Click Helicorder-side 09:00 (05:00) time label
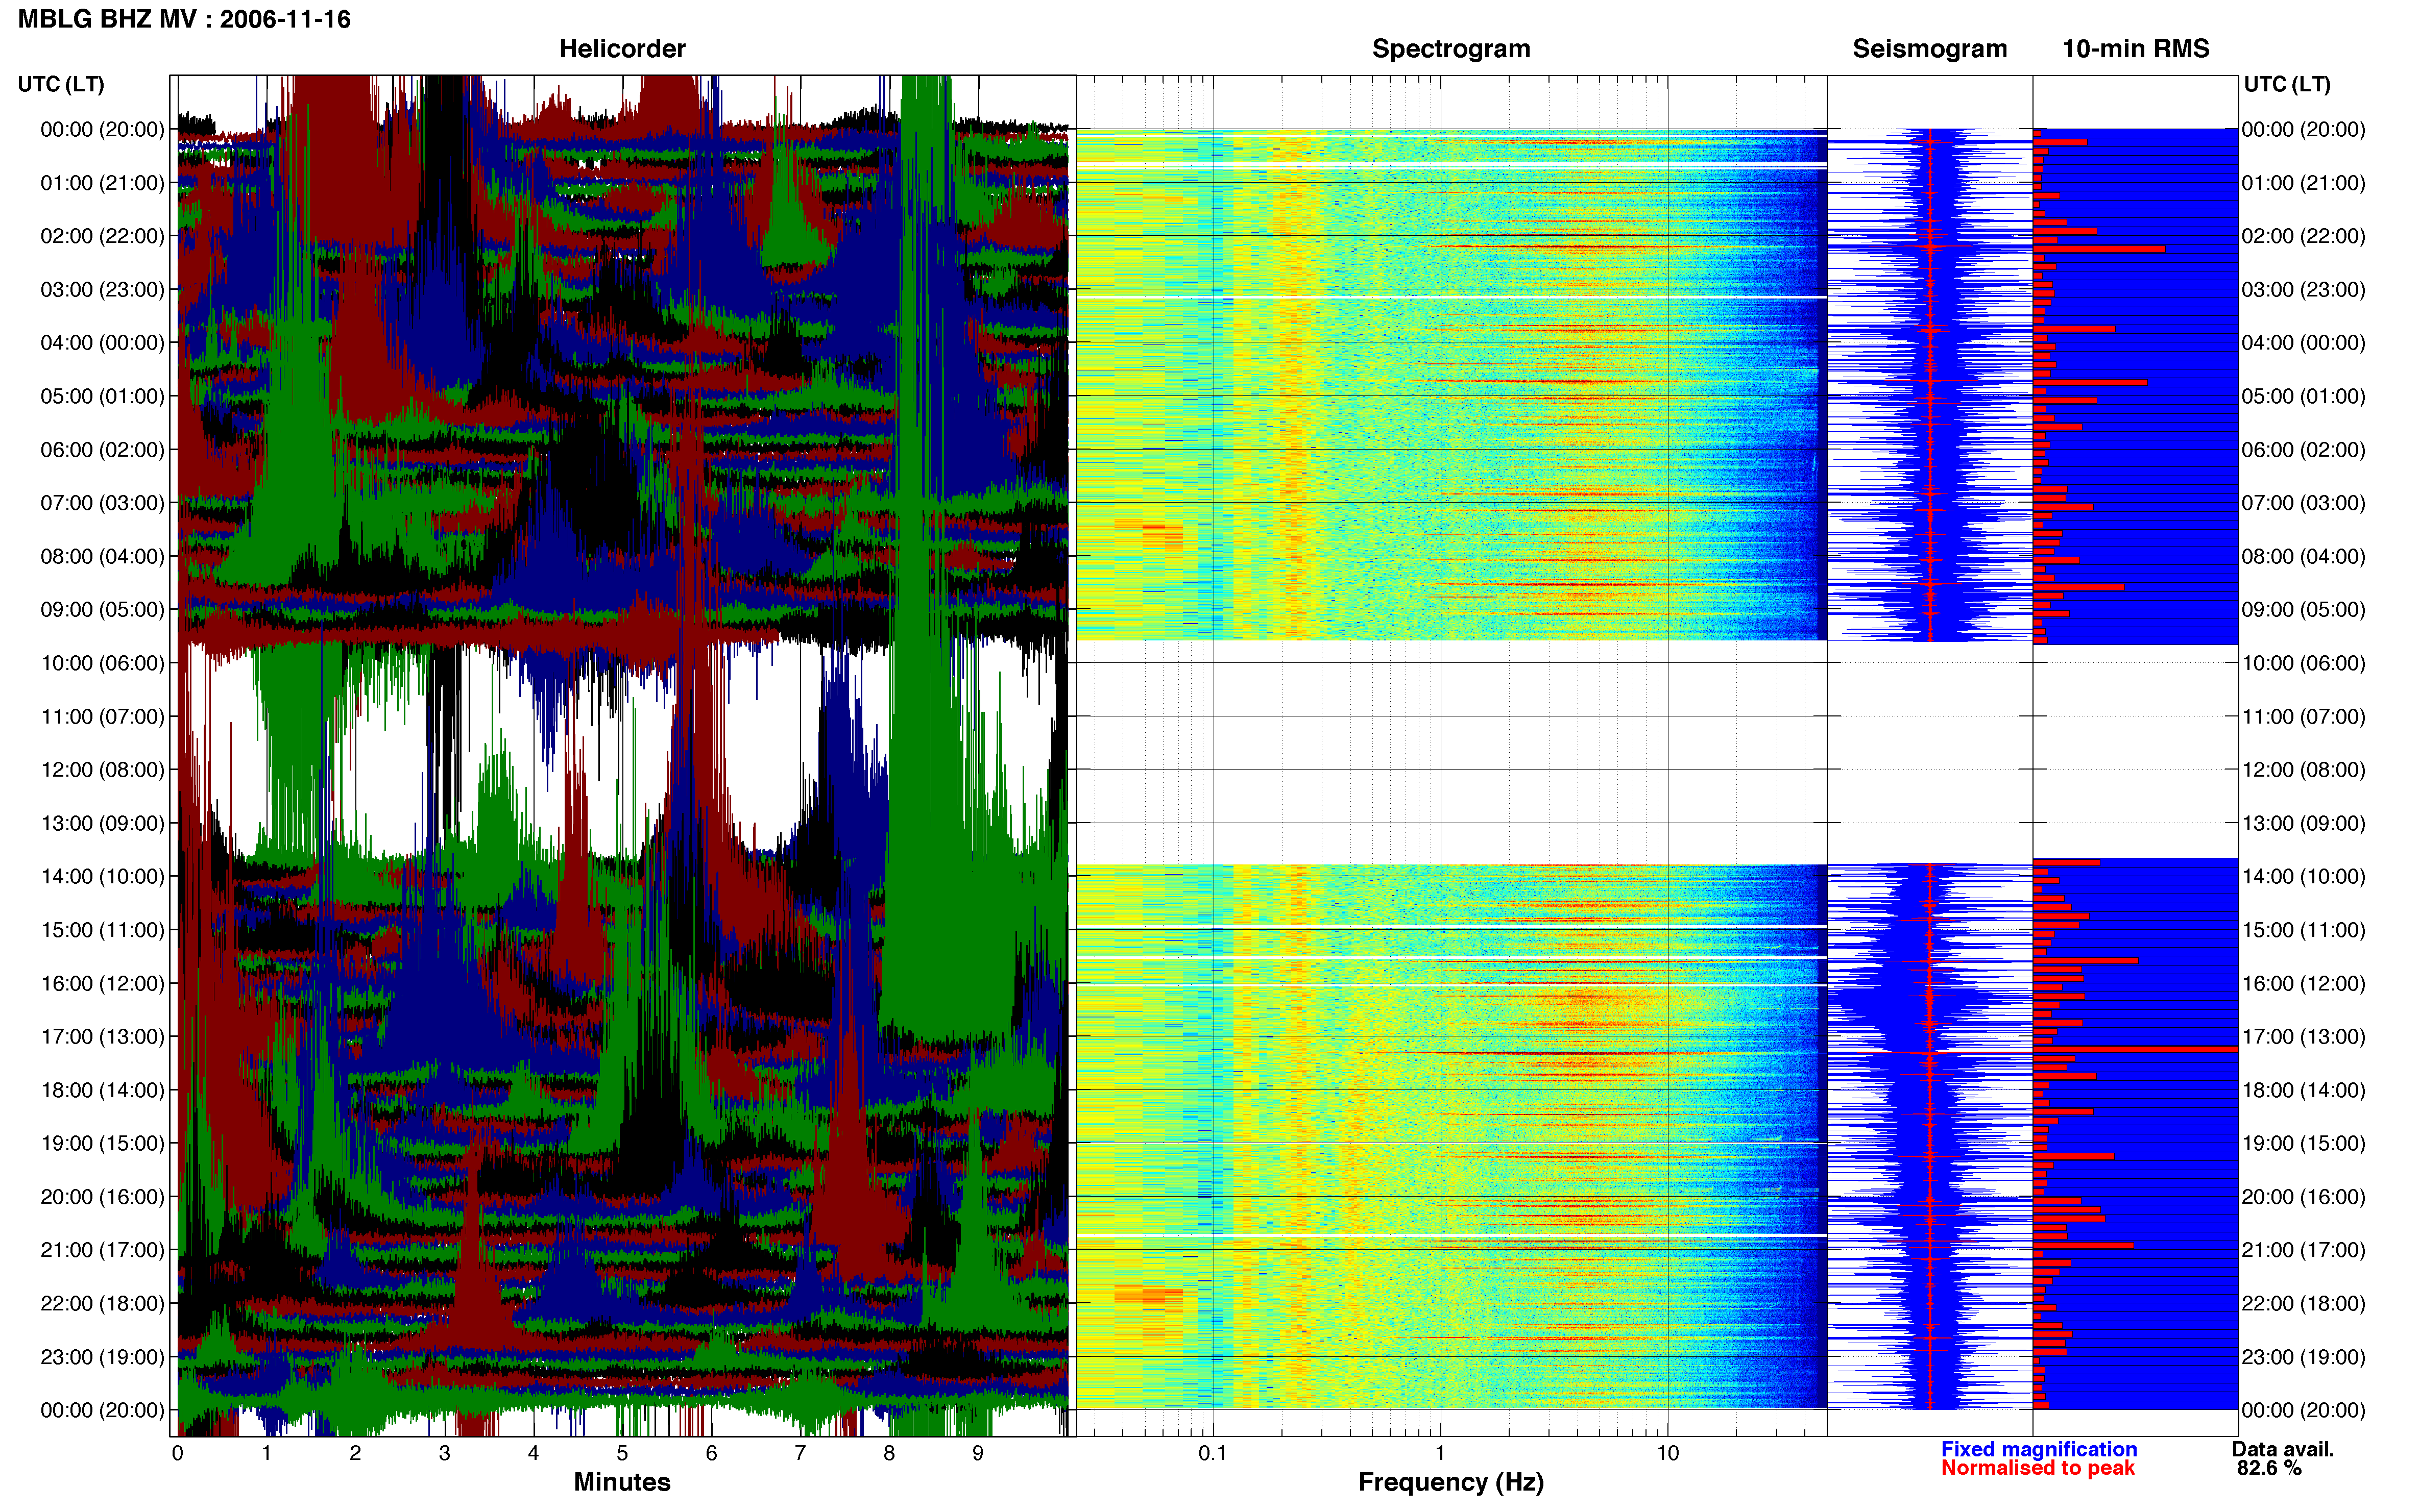This screenshot has height=1512, width=2420. pyautogui.click(x=102, y=610)
